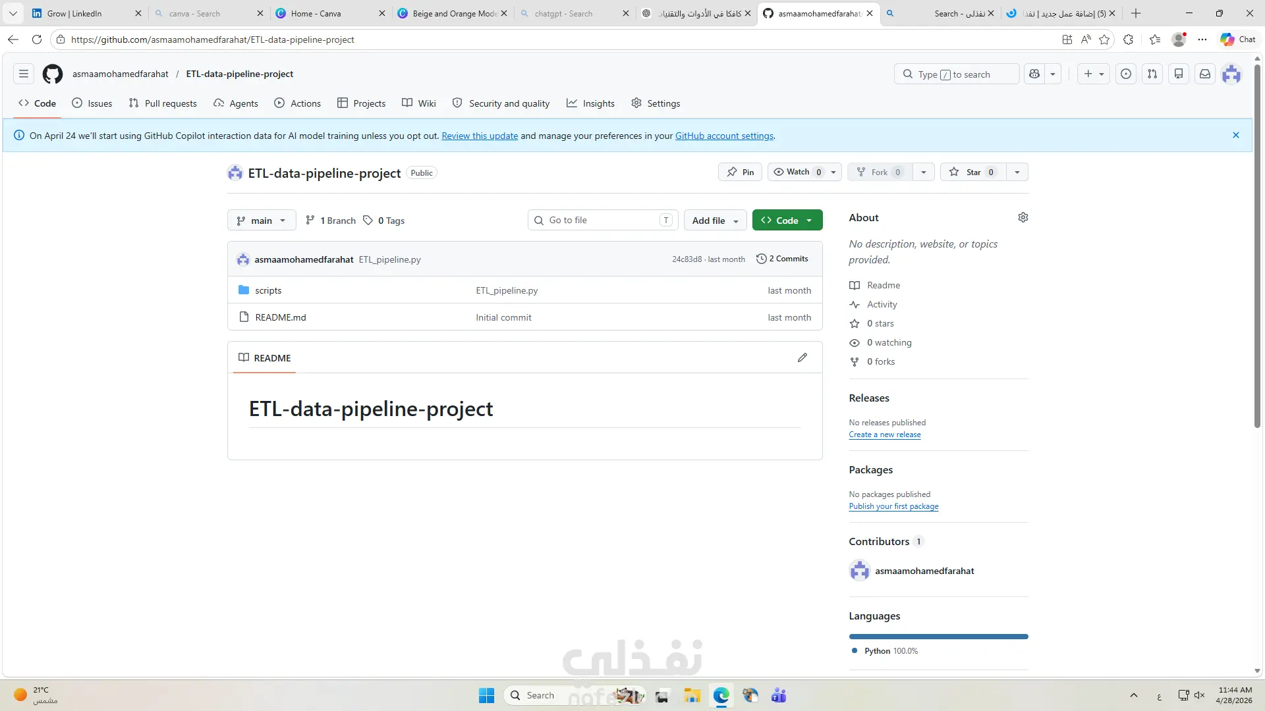This screenshot has height=711, width=1265.
Task: Edit the README with pencil icon
Action: click(802, 357)
